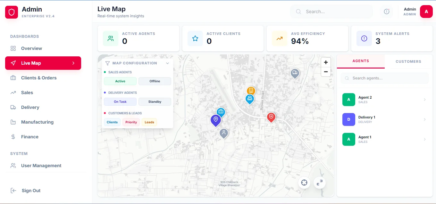436x204 pixels.
Task: Click the Clients & Orders briefcase icon
Action: tap(13, 78)
